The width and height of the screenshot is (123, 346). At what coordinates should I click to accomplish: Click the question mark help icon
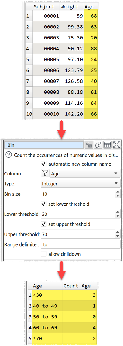(x=9, y=155)
